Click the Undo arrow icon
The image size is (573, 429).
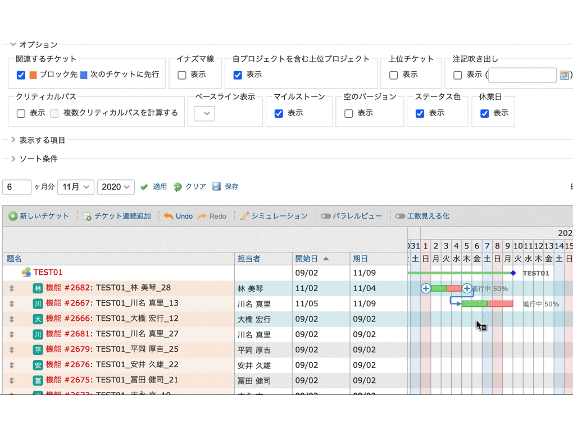pyautogui.click(x=169, y=216)
